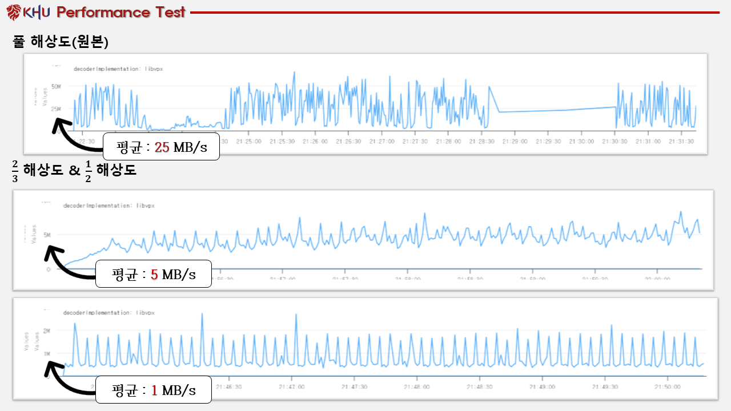Click the 1M y-axis label
731x411 pixels.
48,354
